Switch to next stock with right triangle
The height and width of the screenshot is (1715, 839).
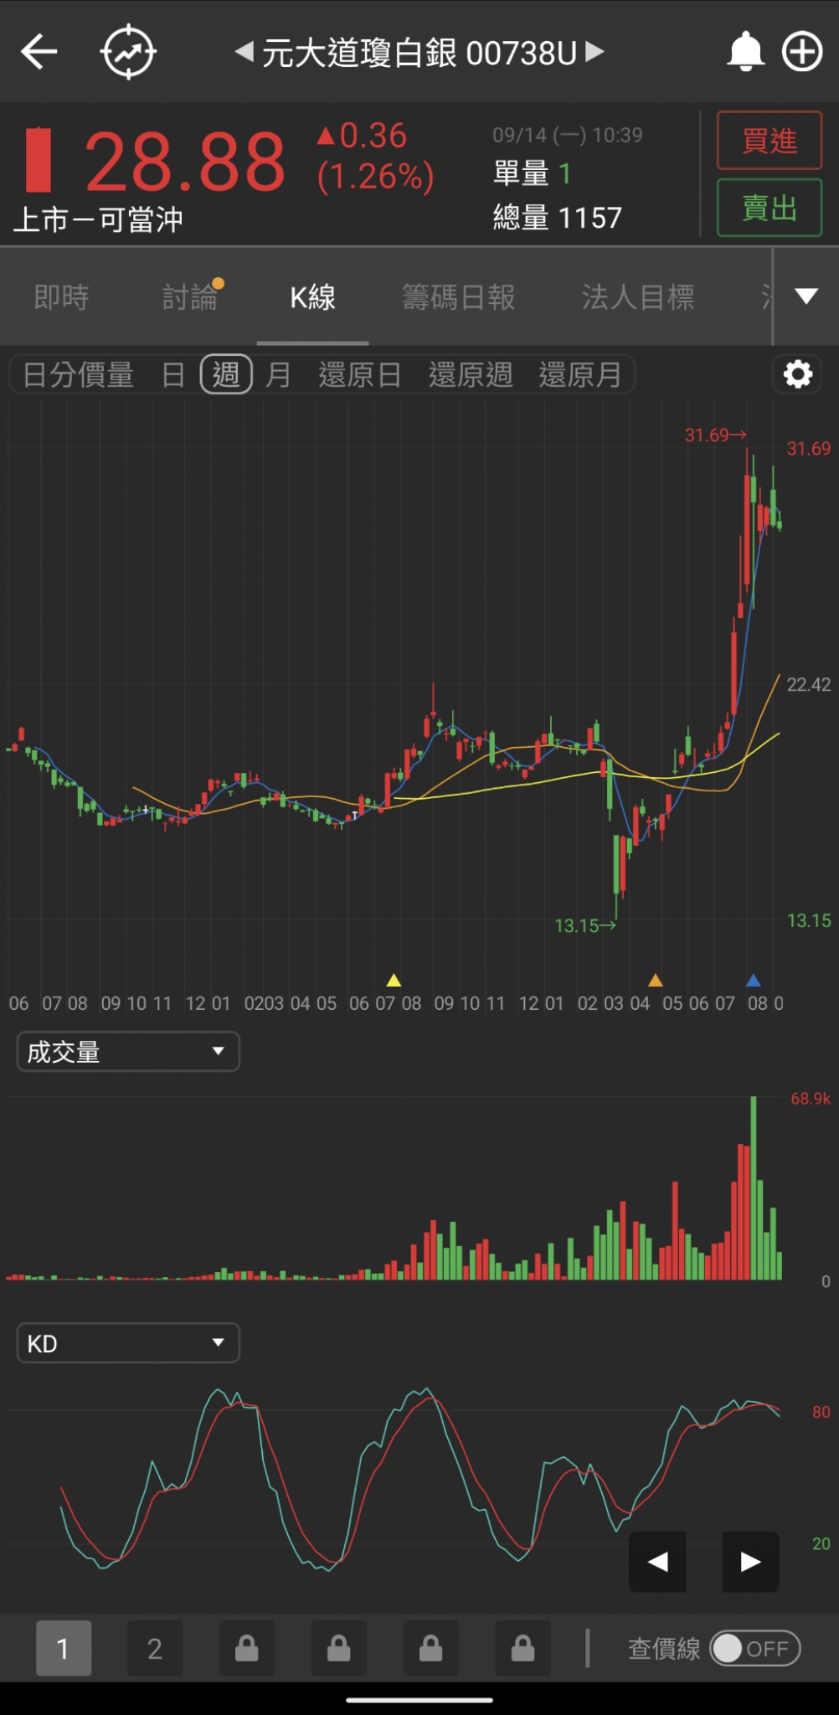click(x=595, y=52)
